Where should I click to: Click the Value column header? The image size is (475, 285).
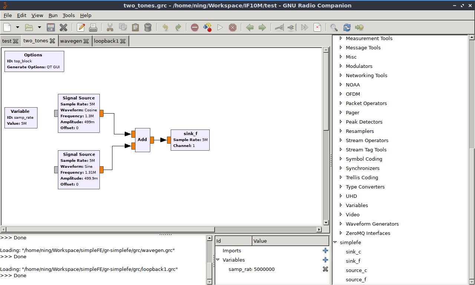coord(290,241)
